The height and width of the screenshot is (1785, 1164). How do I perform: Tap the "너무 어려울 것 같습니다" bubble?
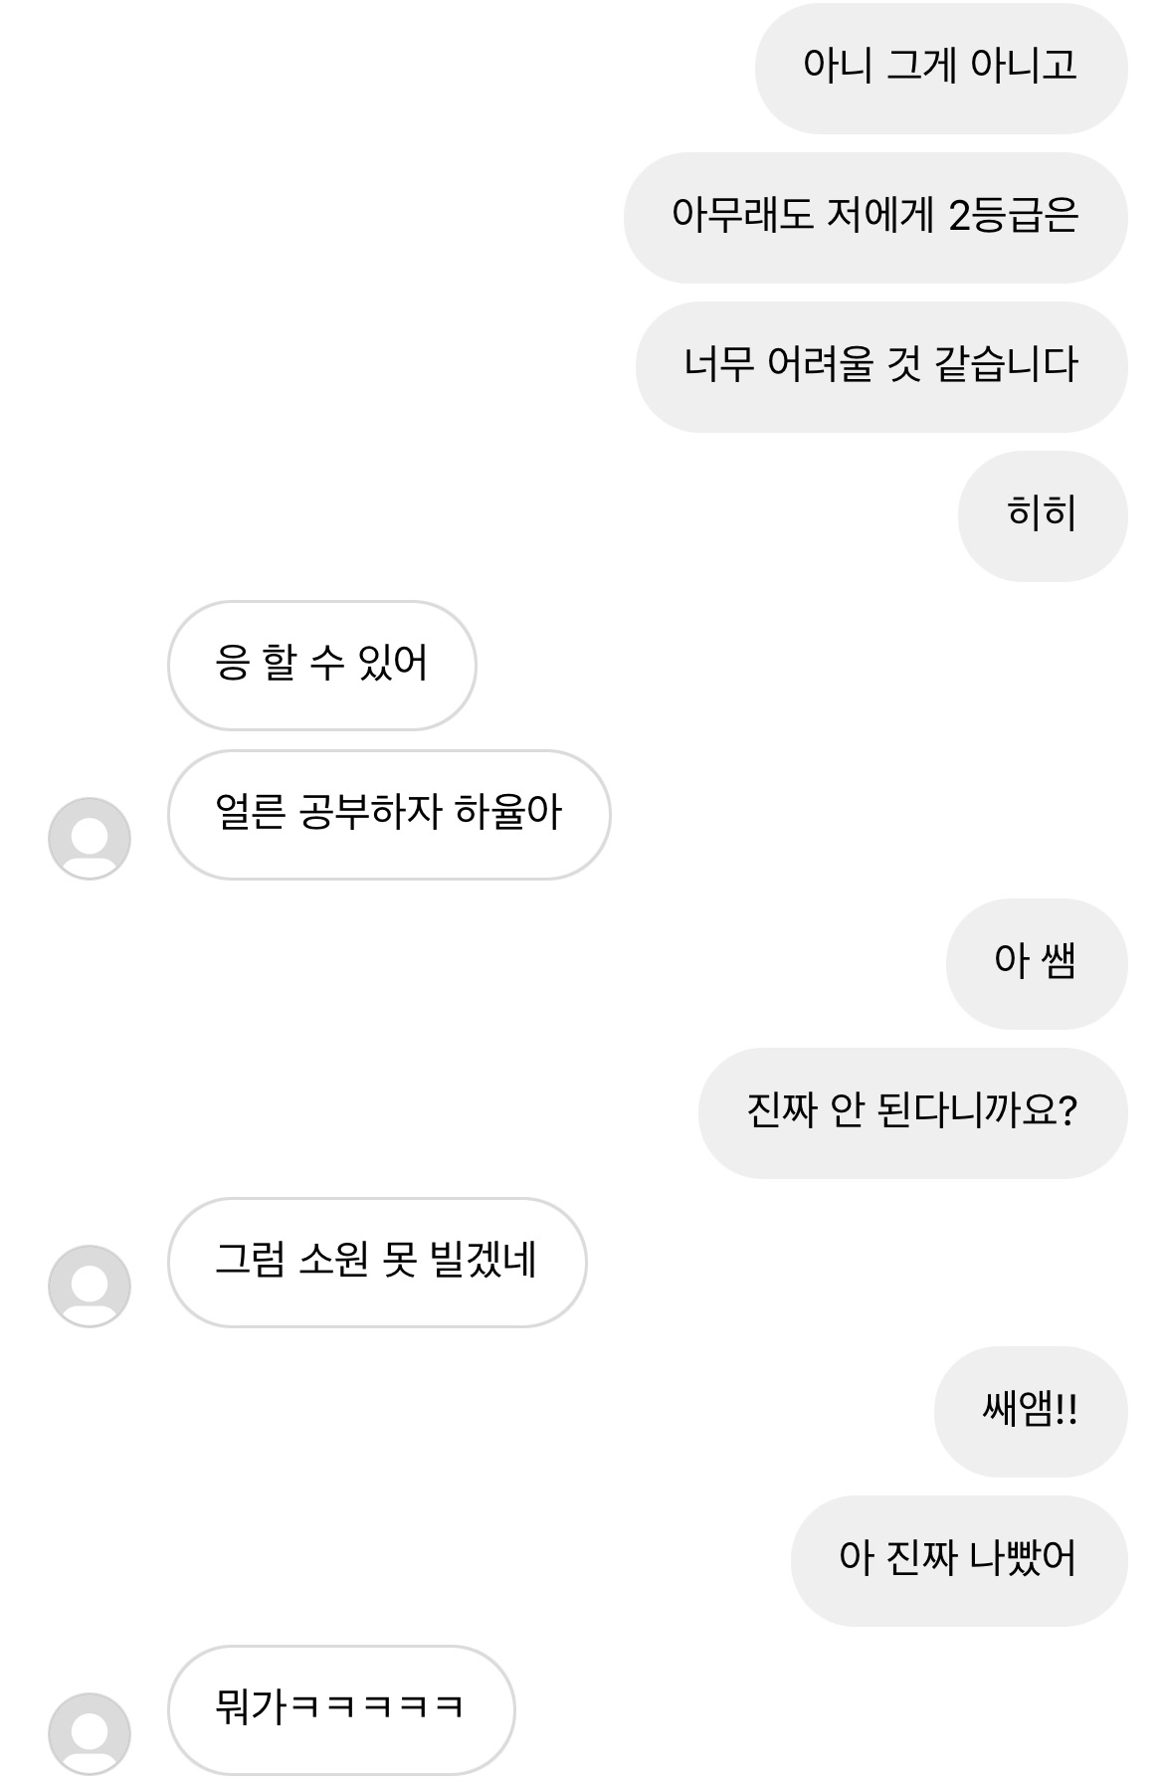pos(880,366)
